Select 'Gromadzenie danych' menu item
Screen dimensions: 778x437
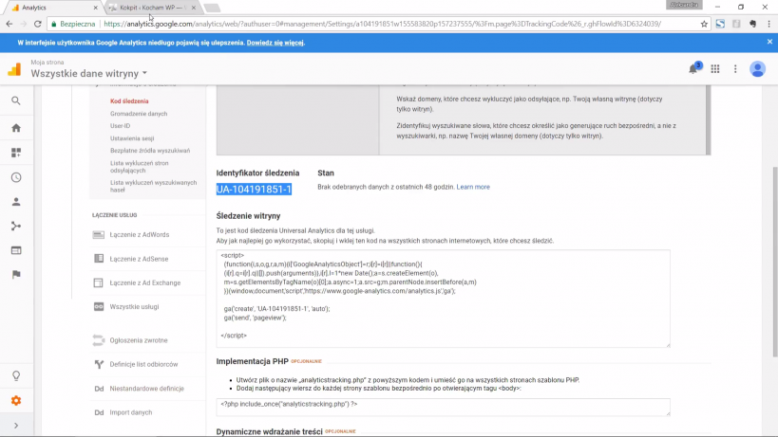(139, 114)
